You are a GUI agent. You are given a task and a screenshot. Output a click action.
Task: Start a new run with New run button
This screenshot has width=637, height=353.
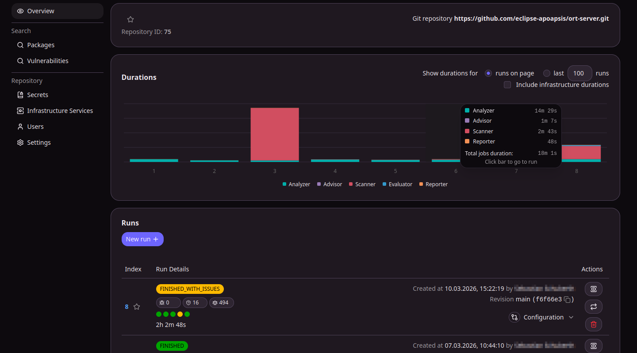point(142,239)
